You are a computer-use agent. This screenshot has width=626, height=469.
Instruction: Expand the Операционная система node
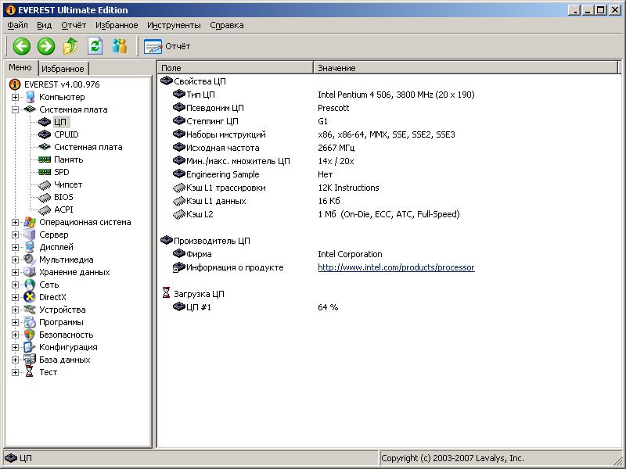click(15, 222)
